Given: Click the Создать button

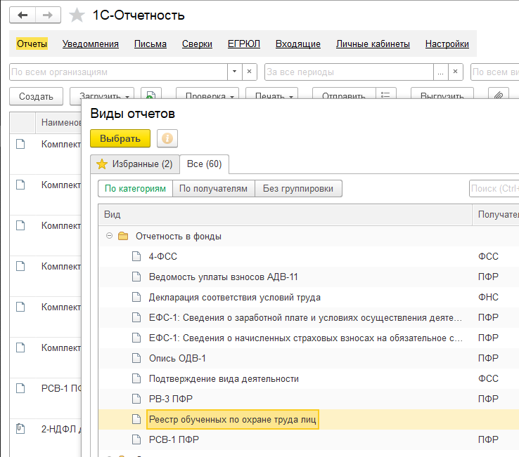Looking at the screenshot, I should point(36,96).
